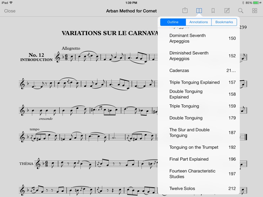Close the outline book icon popover
The height and width of the screenshot is (197, 263).
coord(199,11)
